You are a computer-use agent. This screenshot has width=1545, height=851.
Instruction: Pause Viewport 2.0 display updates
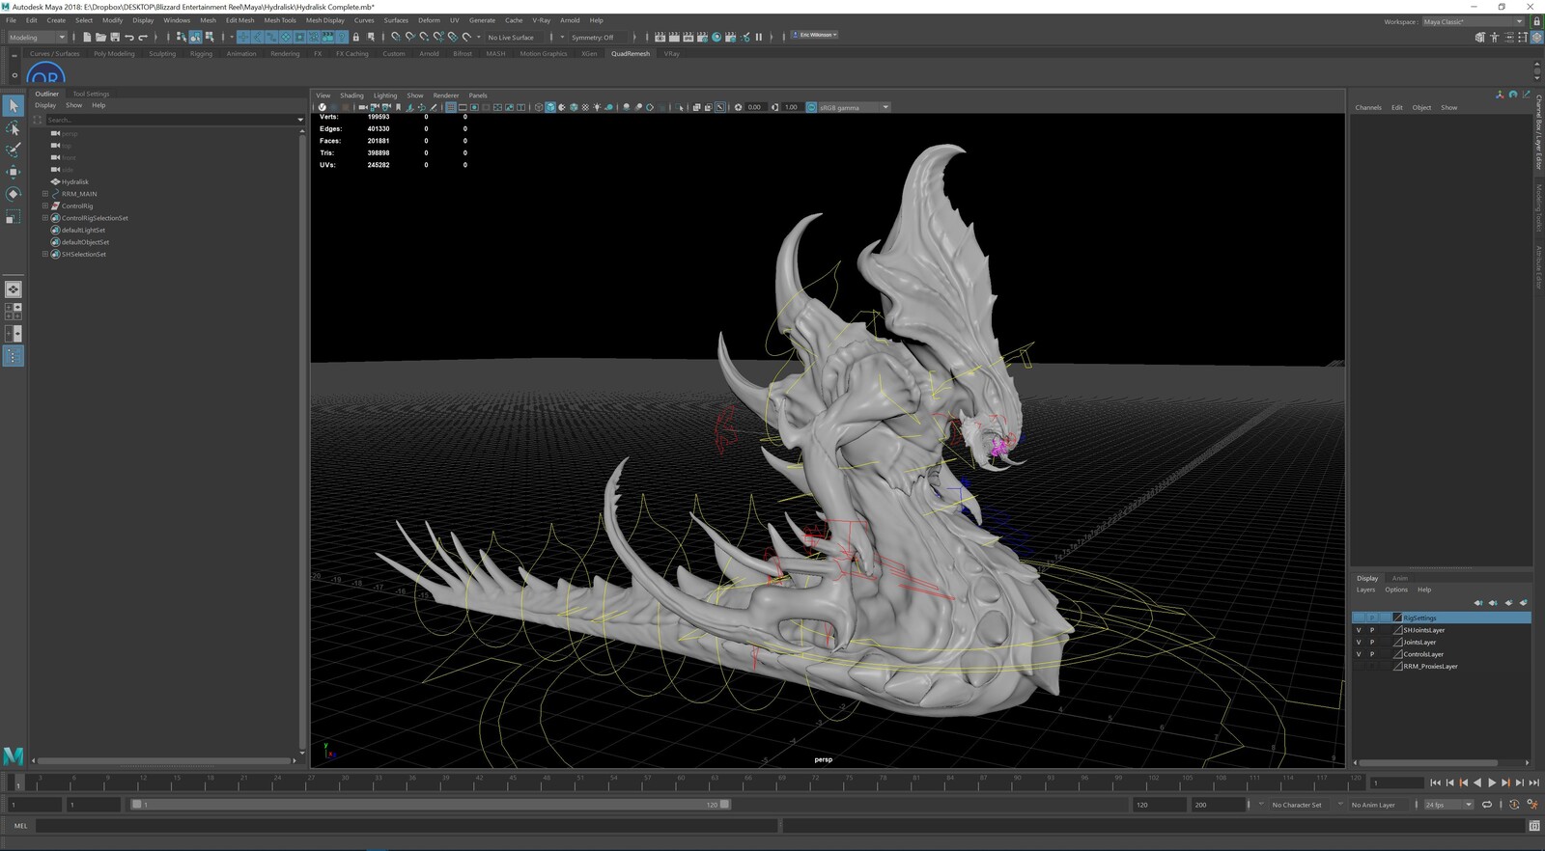point(759,37)
